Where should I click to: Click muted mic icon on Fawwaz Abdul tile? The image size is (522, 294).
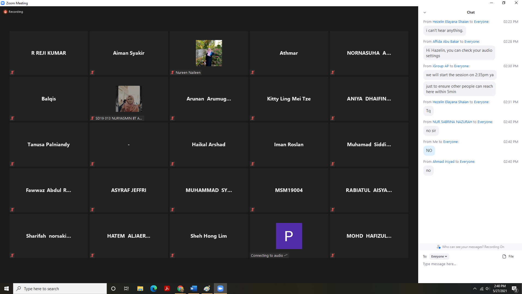coord(12,210)
